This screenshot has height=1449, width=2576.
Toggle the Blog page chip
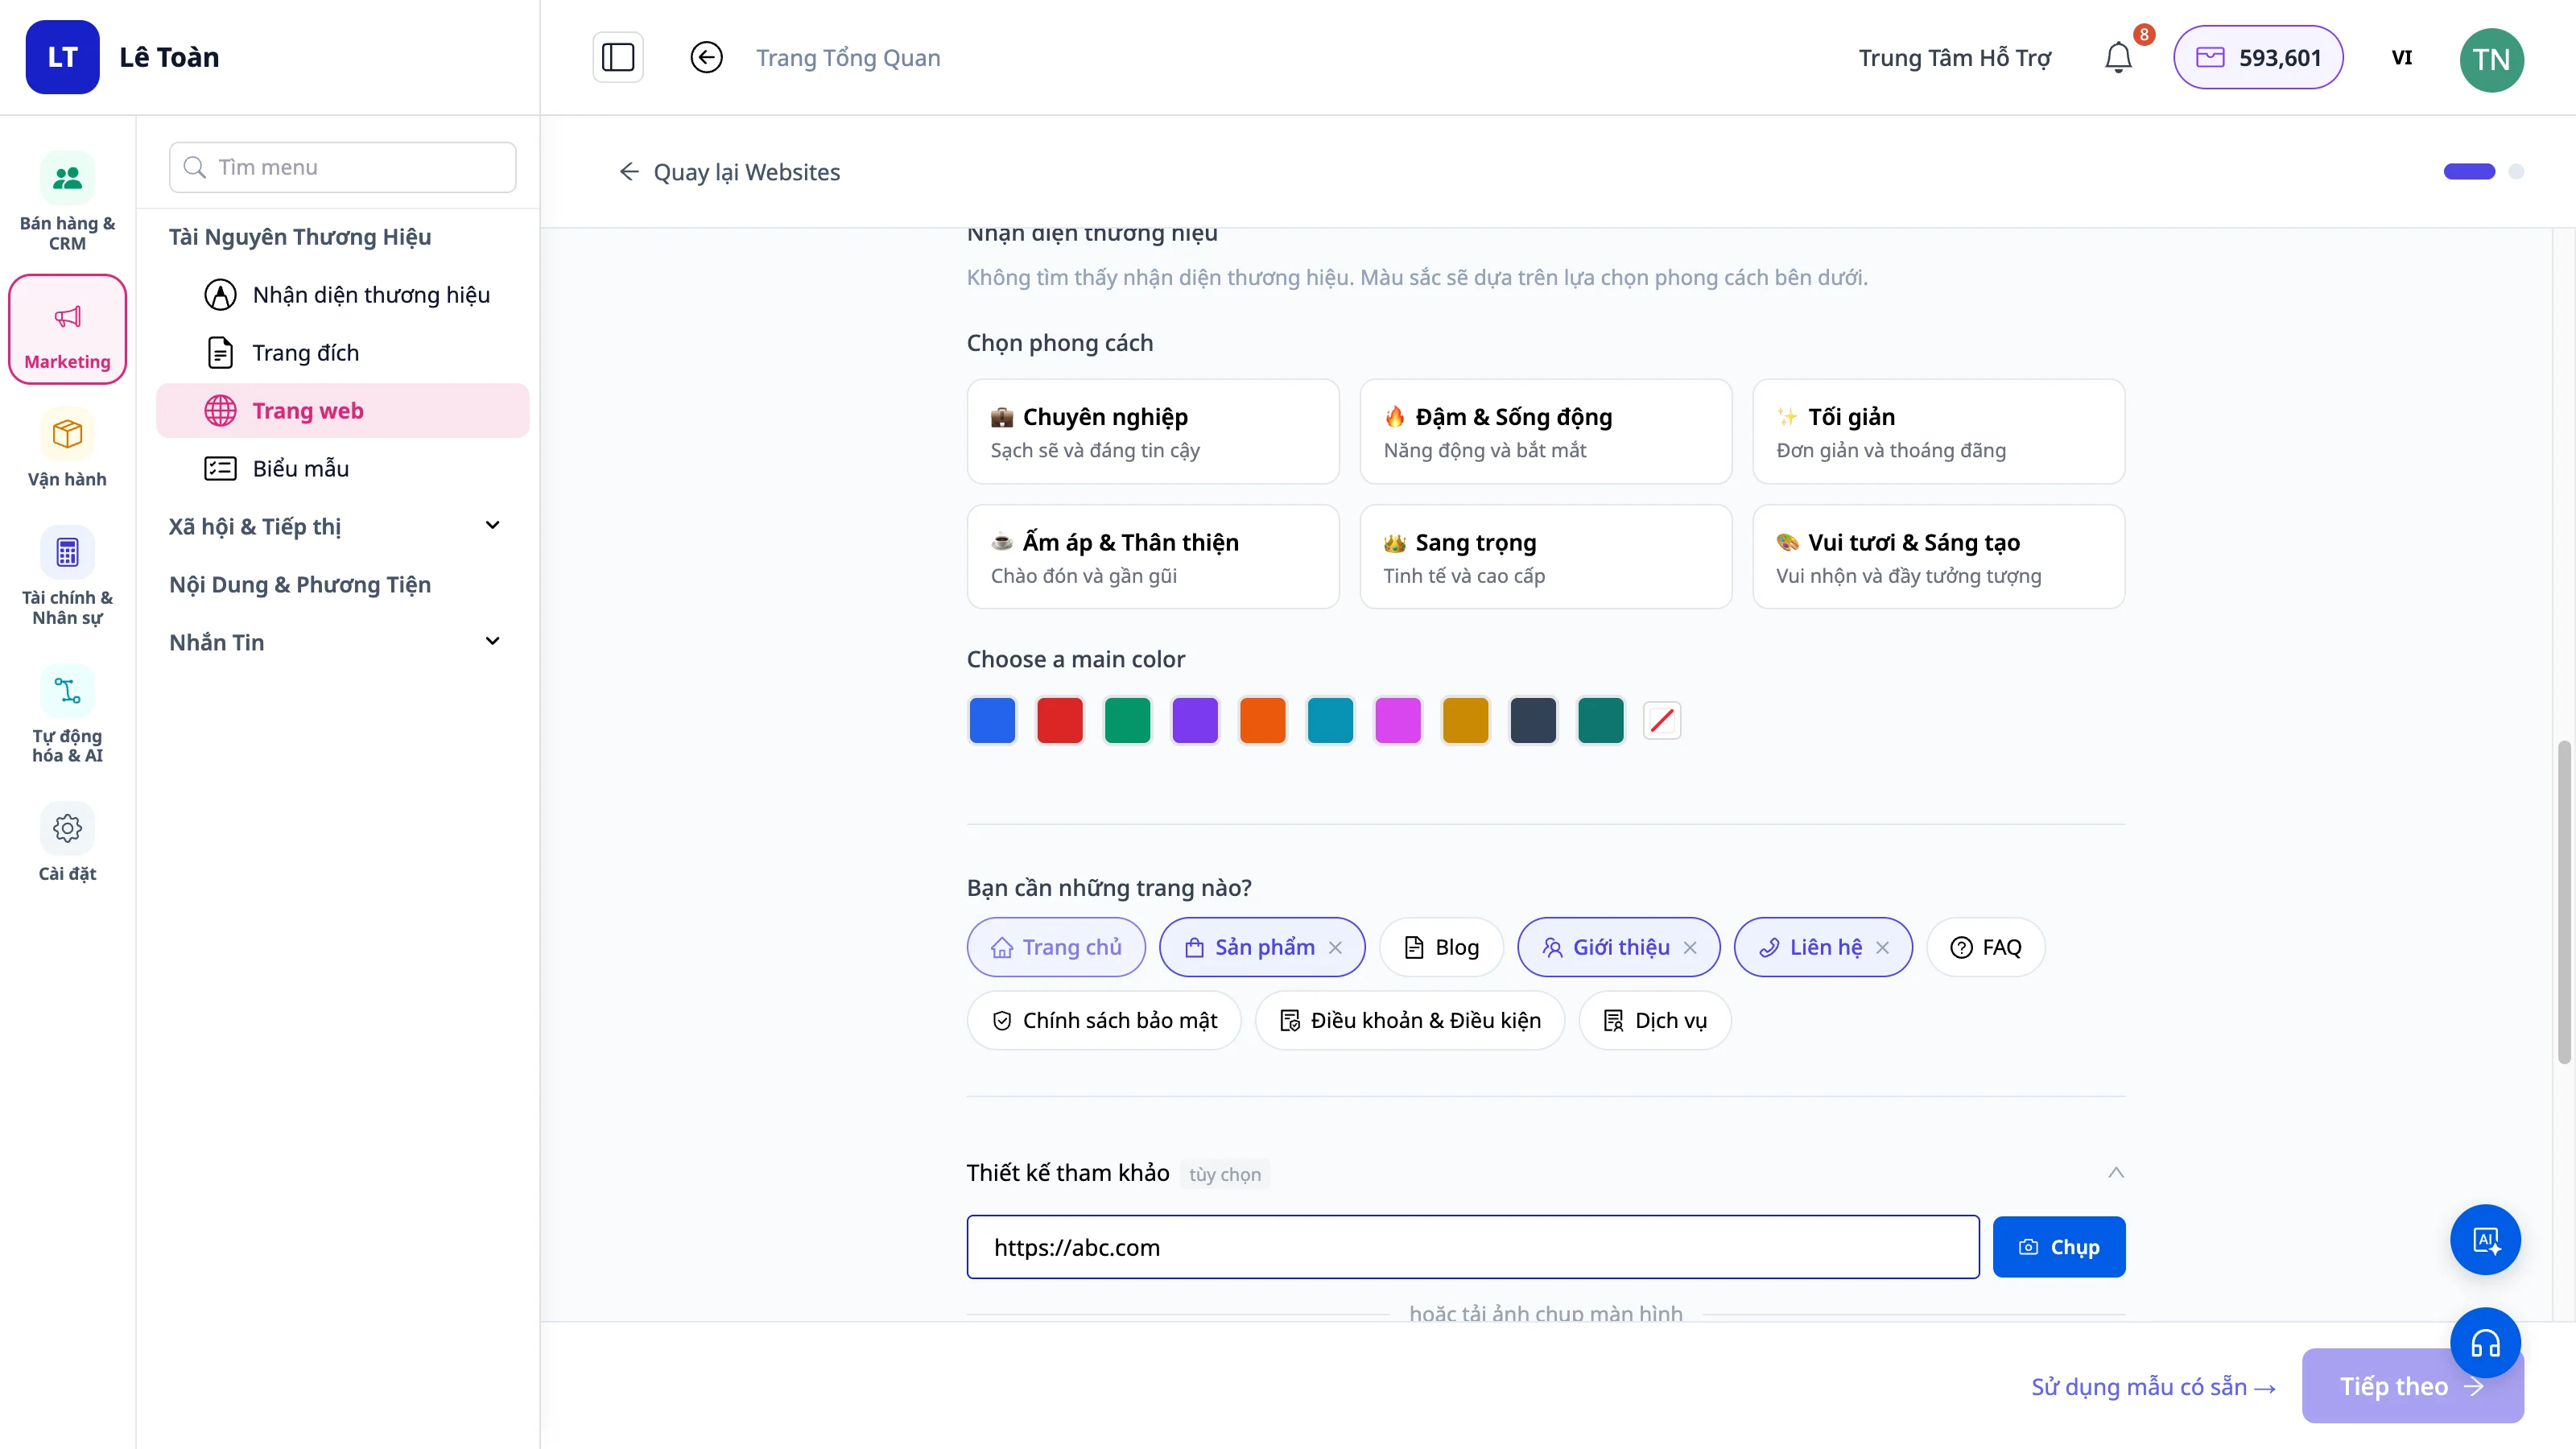point(1441,947)
